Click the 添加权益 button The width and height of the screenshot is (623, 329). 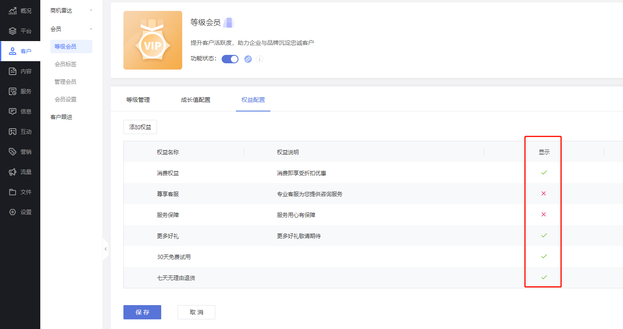[140, 127]
